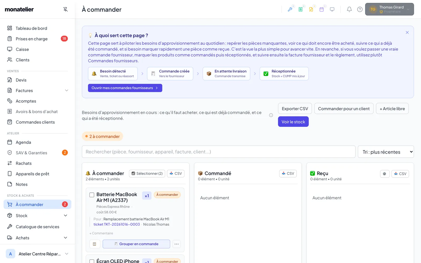
Task: Click the + Article libre button
Action: pos(392,109)
